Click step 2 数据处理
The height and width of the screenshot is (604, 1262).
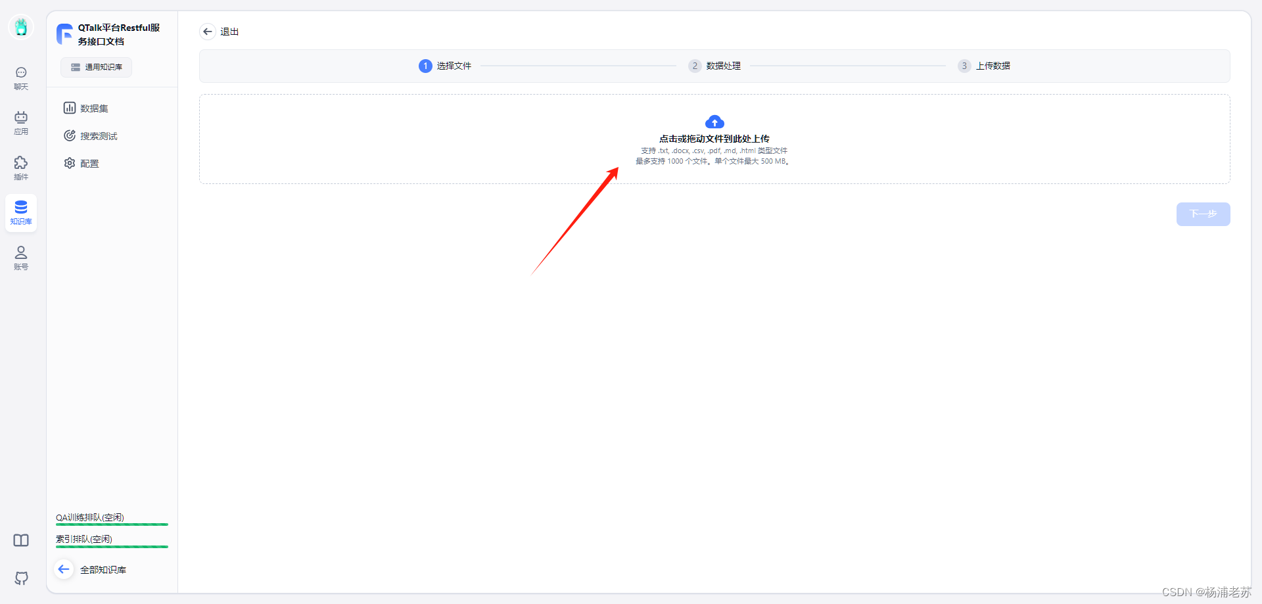pyautogui.click(x=714, y=66)
